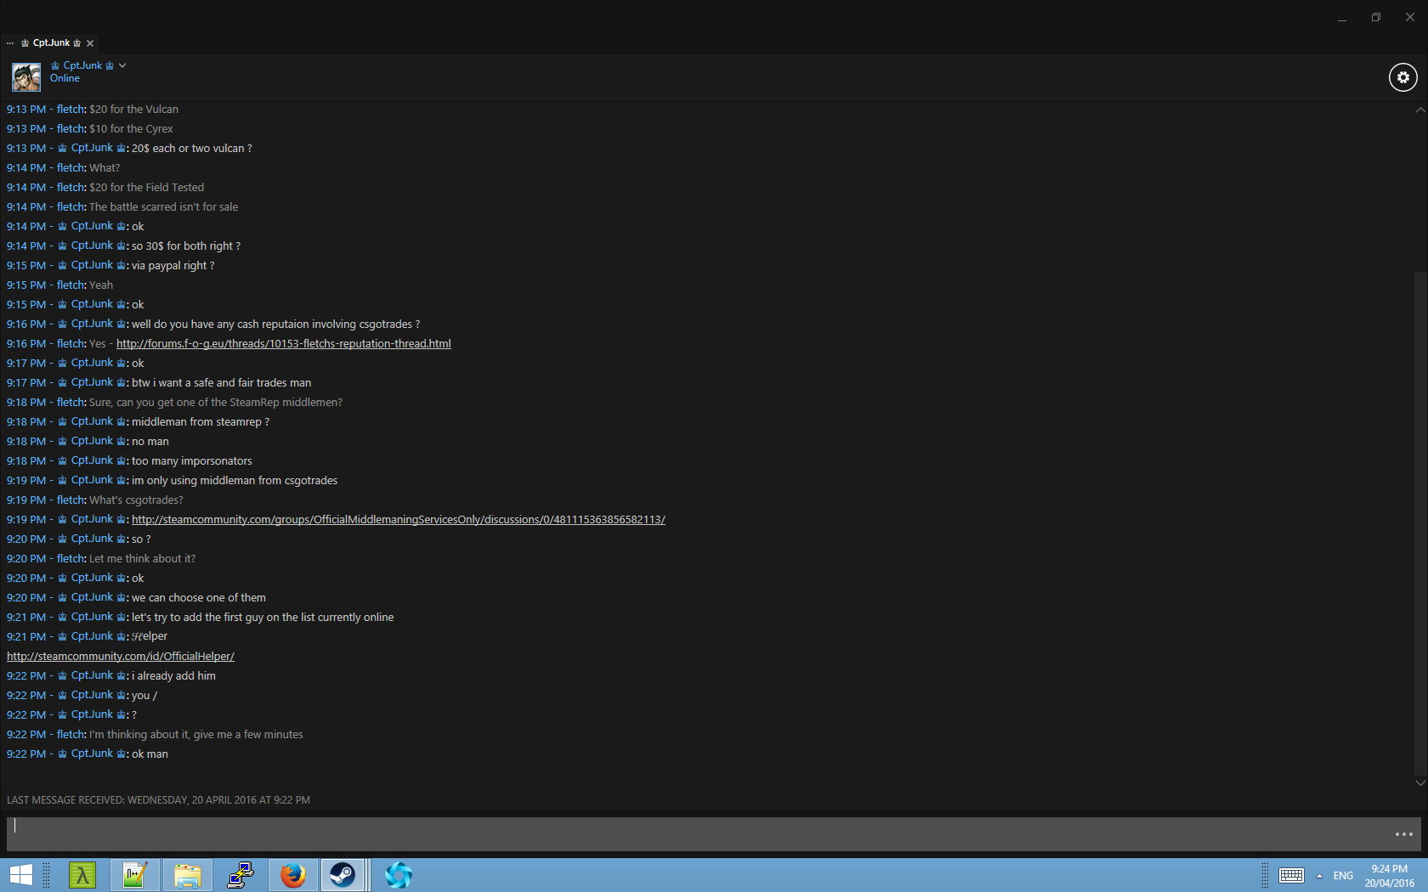1428x892 pixels.
Task: Click CptJunk's profile avatar picture
Action: tap(26, 77)
